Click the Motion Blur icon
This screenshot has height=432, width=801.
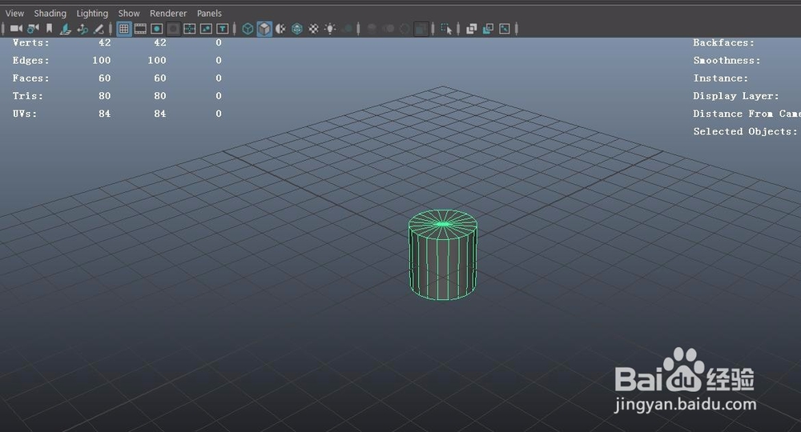[388, 29]
